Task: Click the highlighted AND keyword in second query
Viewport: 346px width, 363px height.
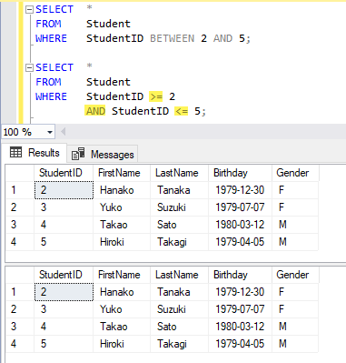Action: click(95, 111)
